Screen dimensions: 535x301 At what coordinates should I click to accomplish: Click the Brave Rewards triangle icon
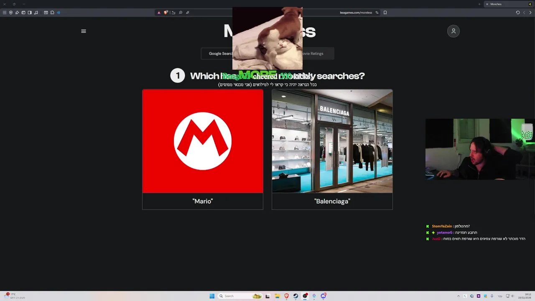159,13
